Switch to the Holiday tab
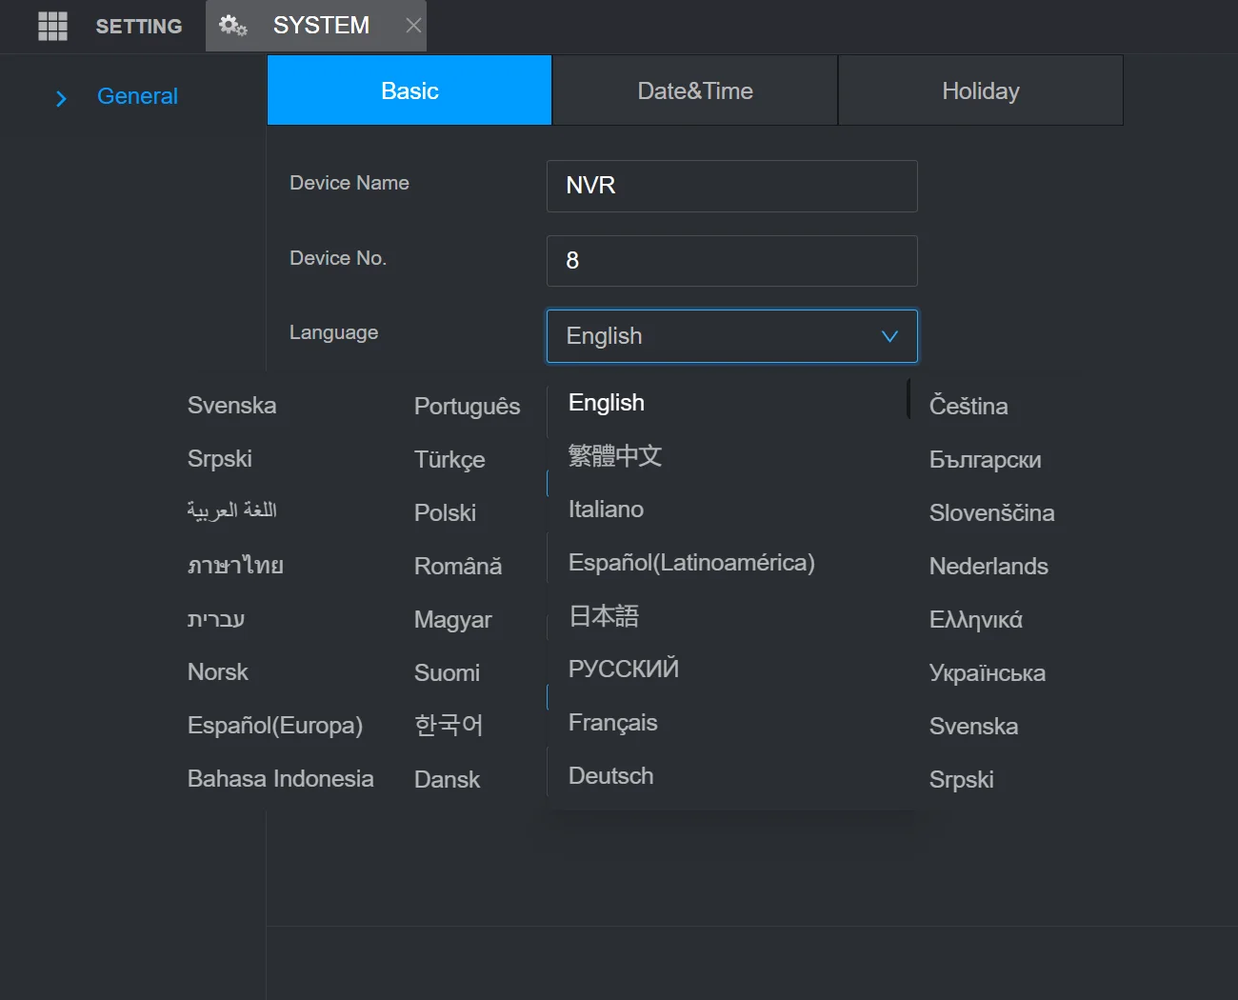This screenshot has height=1000, width=1238. [980, 90]
